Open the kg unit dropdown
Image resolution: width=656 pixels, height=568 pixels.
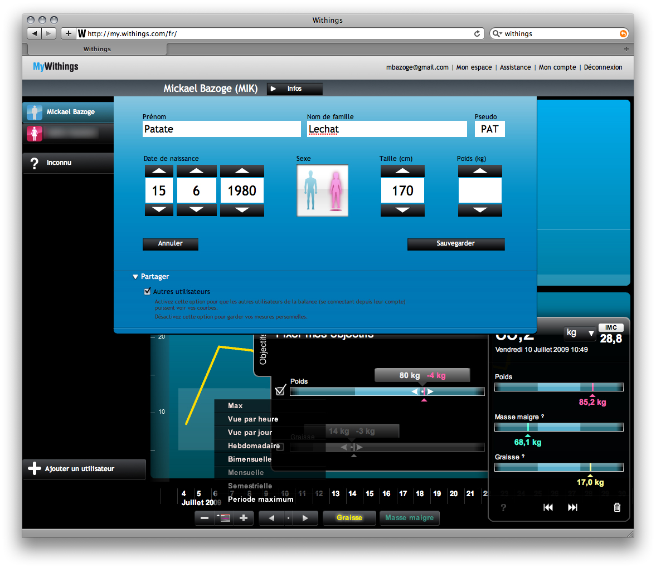coord(580,332)
